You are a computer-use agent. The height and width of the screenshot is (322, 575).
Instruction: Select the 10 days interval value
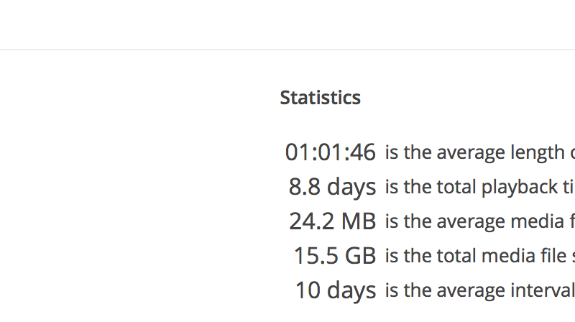click(335, 290)
